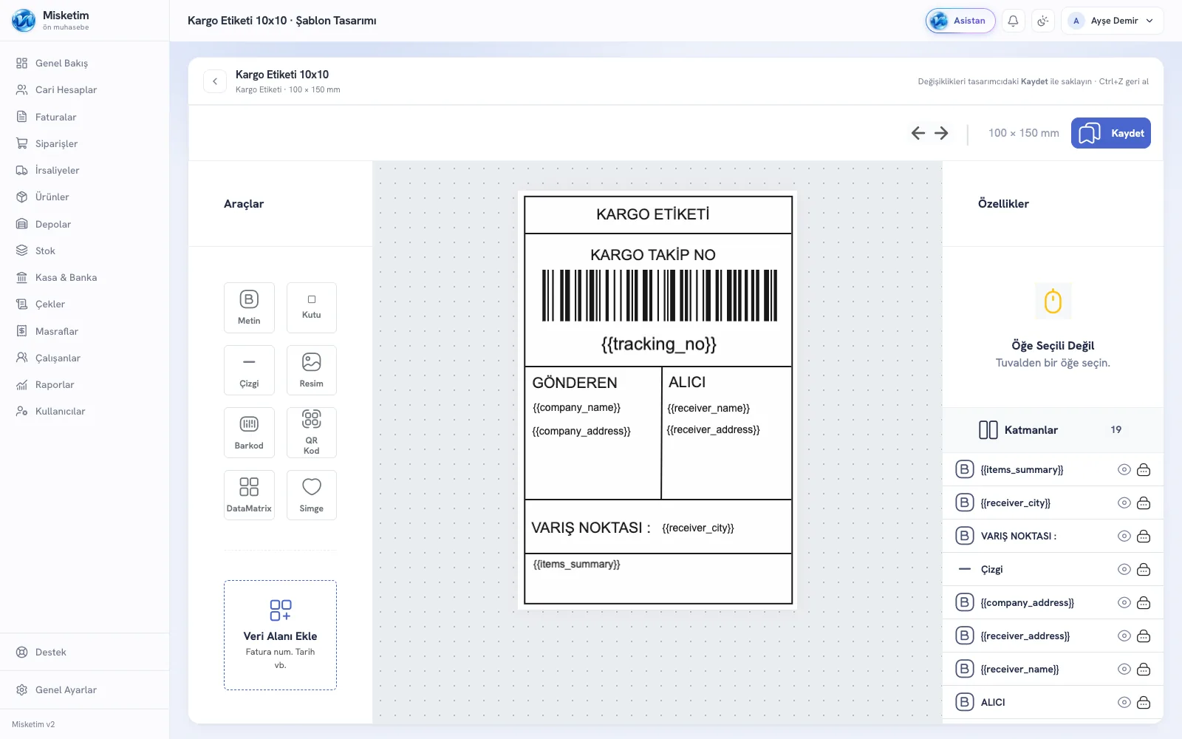This screenshot has height=739, width=1182.
Task: Lock the {{items_summary}} layer
Action: tap(1144, 469)
